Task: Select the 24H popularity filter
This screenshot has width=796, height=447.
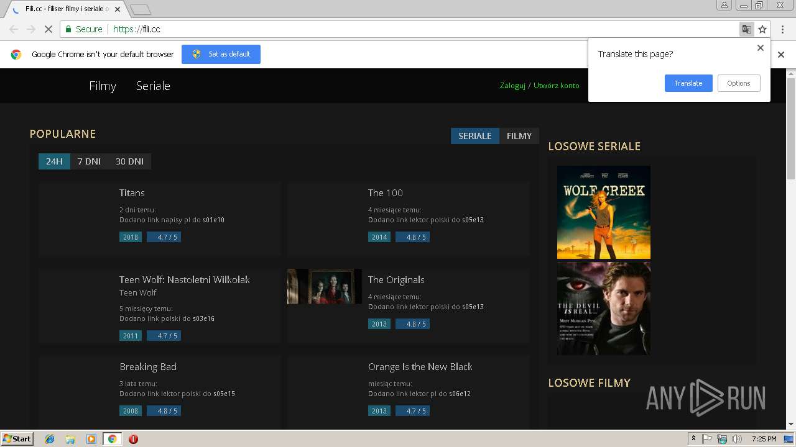Action: (x=54, y=161)
